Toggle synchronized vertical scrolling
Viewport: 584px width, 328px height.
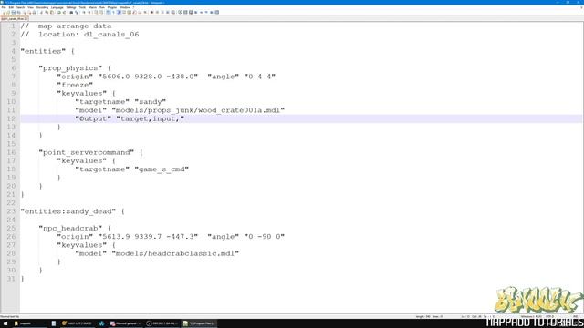96,12
